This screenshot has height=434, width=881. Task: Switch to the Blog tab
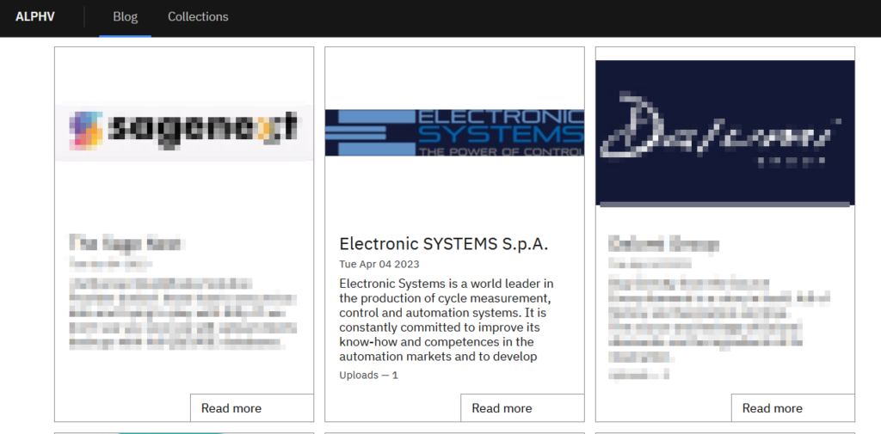pyautogui.click(x=125, y=17)
